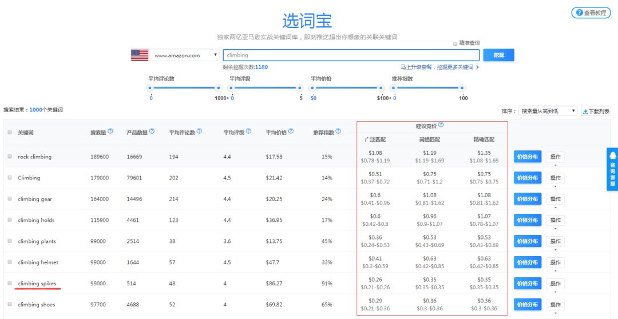Click the 下载列表 download button

(596, 111)
